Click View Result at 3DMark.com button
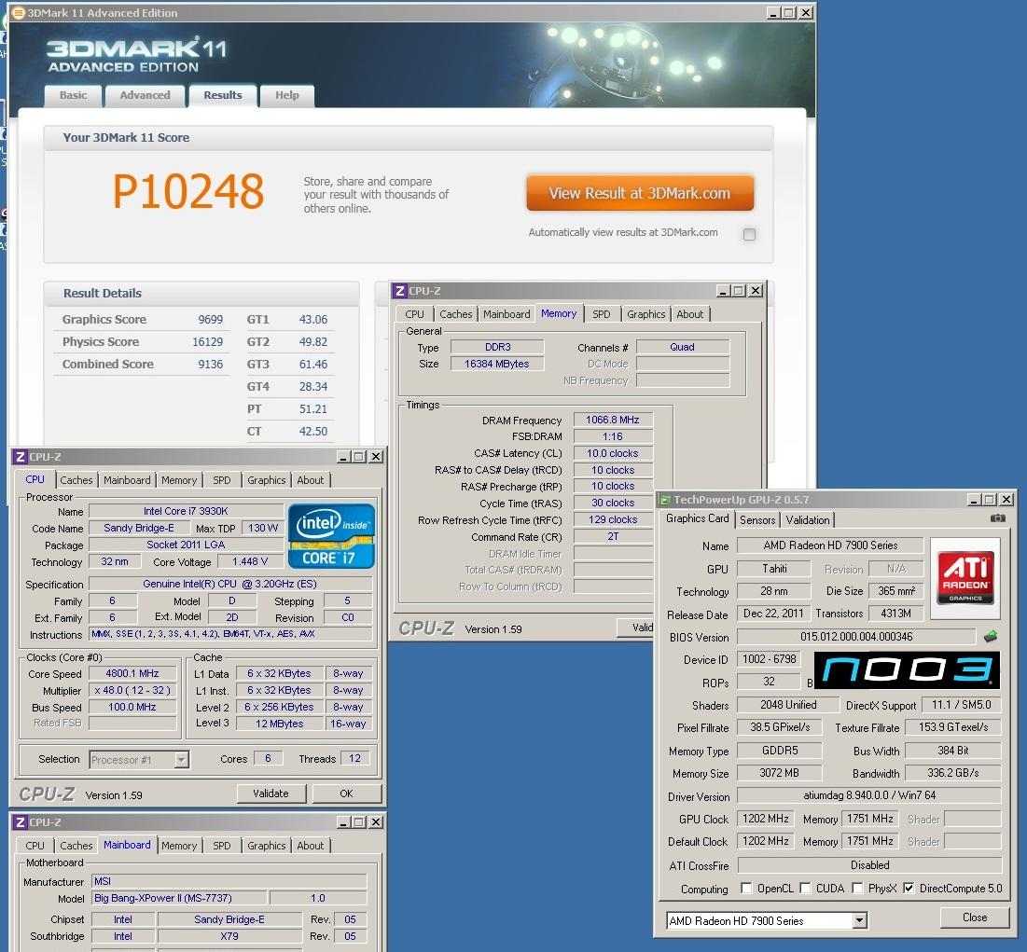Image resolution: width=1027 pixels, height=952 pixels. tap(639, 193)
